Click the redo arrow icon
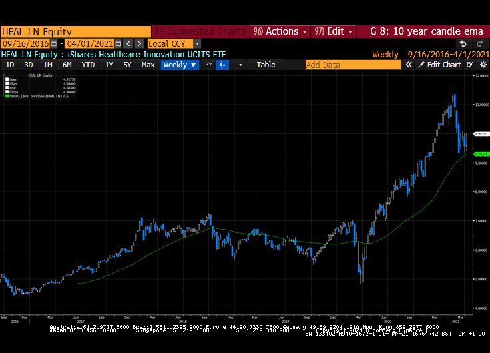The width and height of the screenshot is (490, 353). (x=480, y=43)
